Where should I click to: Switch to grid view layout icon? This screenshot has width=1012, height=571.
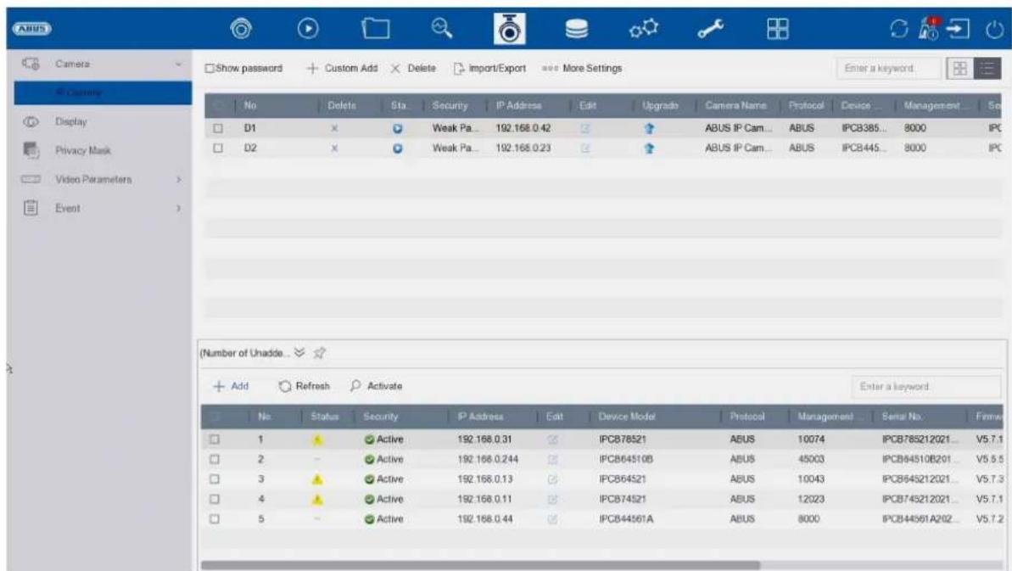959,69
